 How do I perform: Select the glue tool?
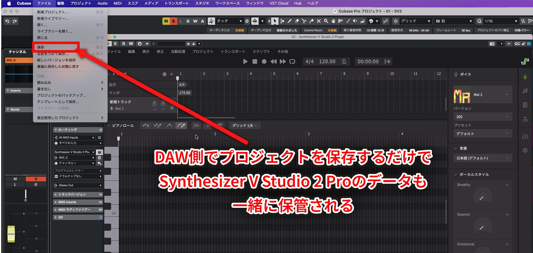311,21
